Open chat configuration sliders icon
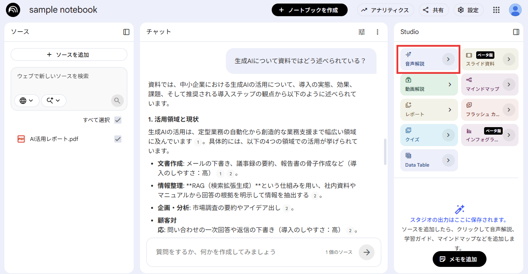 click(x=362, y=32)
